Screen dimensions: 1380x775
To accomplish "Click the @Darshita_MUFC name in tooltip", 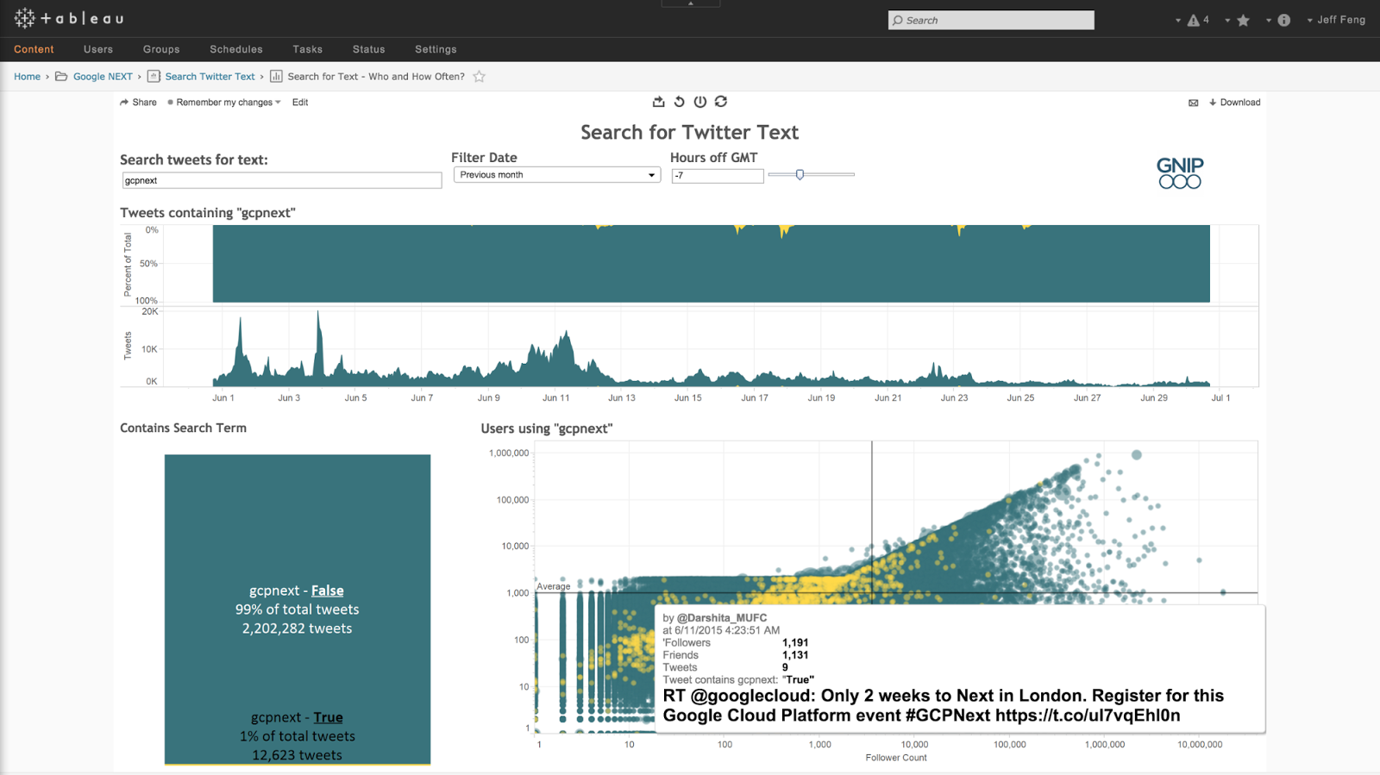I will coord(722,618).
